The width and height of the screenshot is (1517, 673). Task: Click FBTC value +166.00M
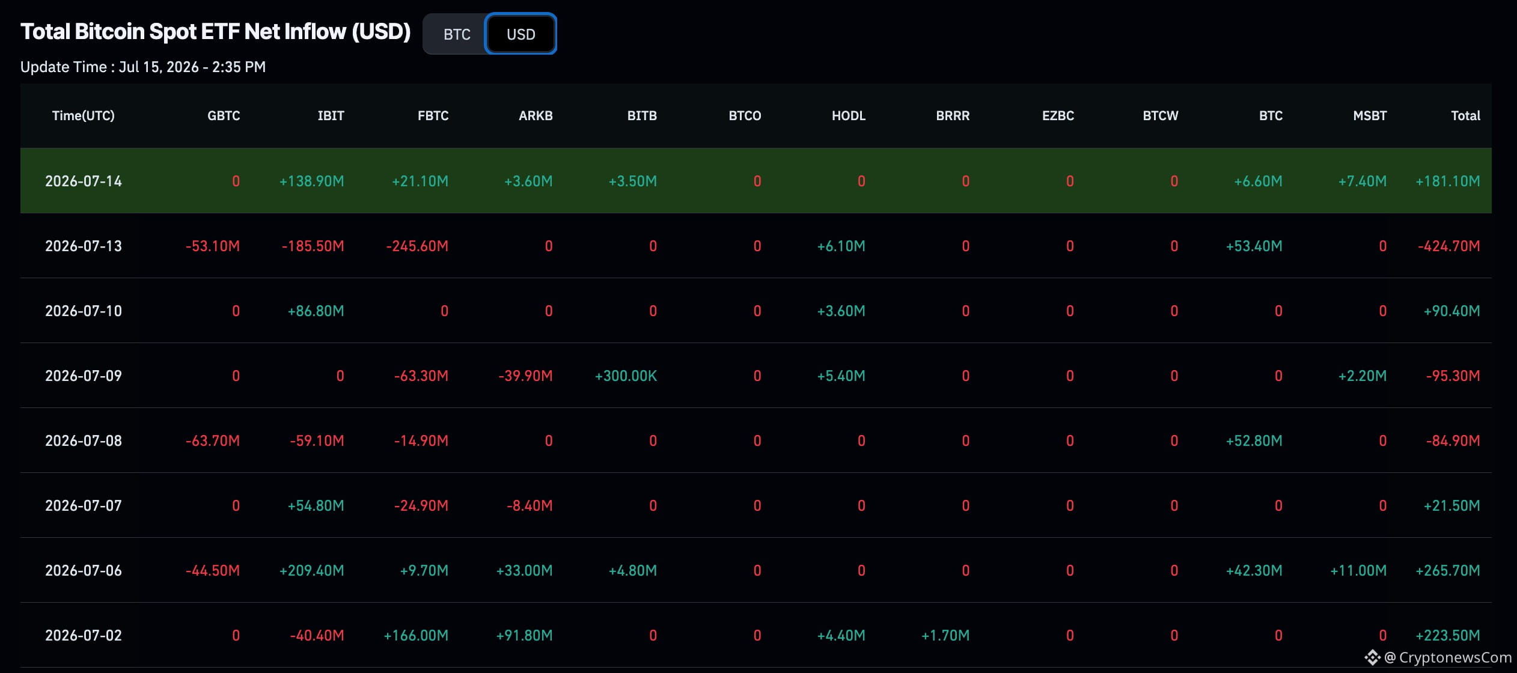point(416,635)
